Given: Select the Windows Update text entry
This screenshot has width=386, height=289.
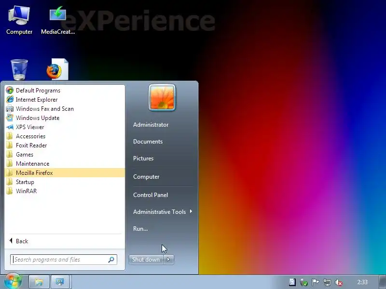Looking at the screenshot, I should pyautogui.click(x=38, y=118).
